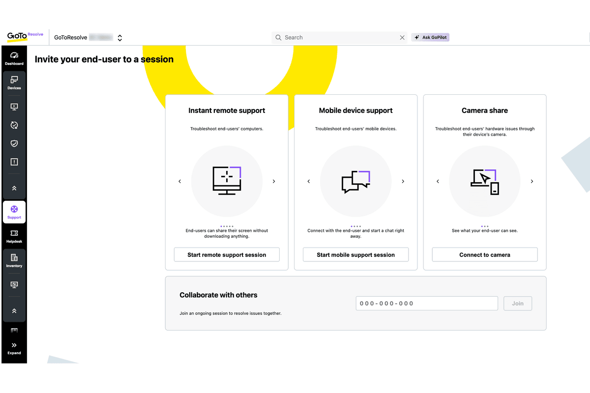The image size is (590, 393).
Task: Open the GoToResolve account switcher dropdown
Action: 119,37
